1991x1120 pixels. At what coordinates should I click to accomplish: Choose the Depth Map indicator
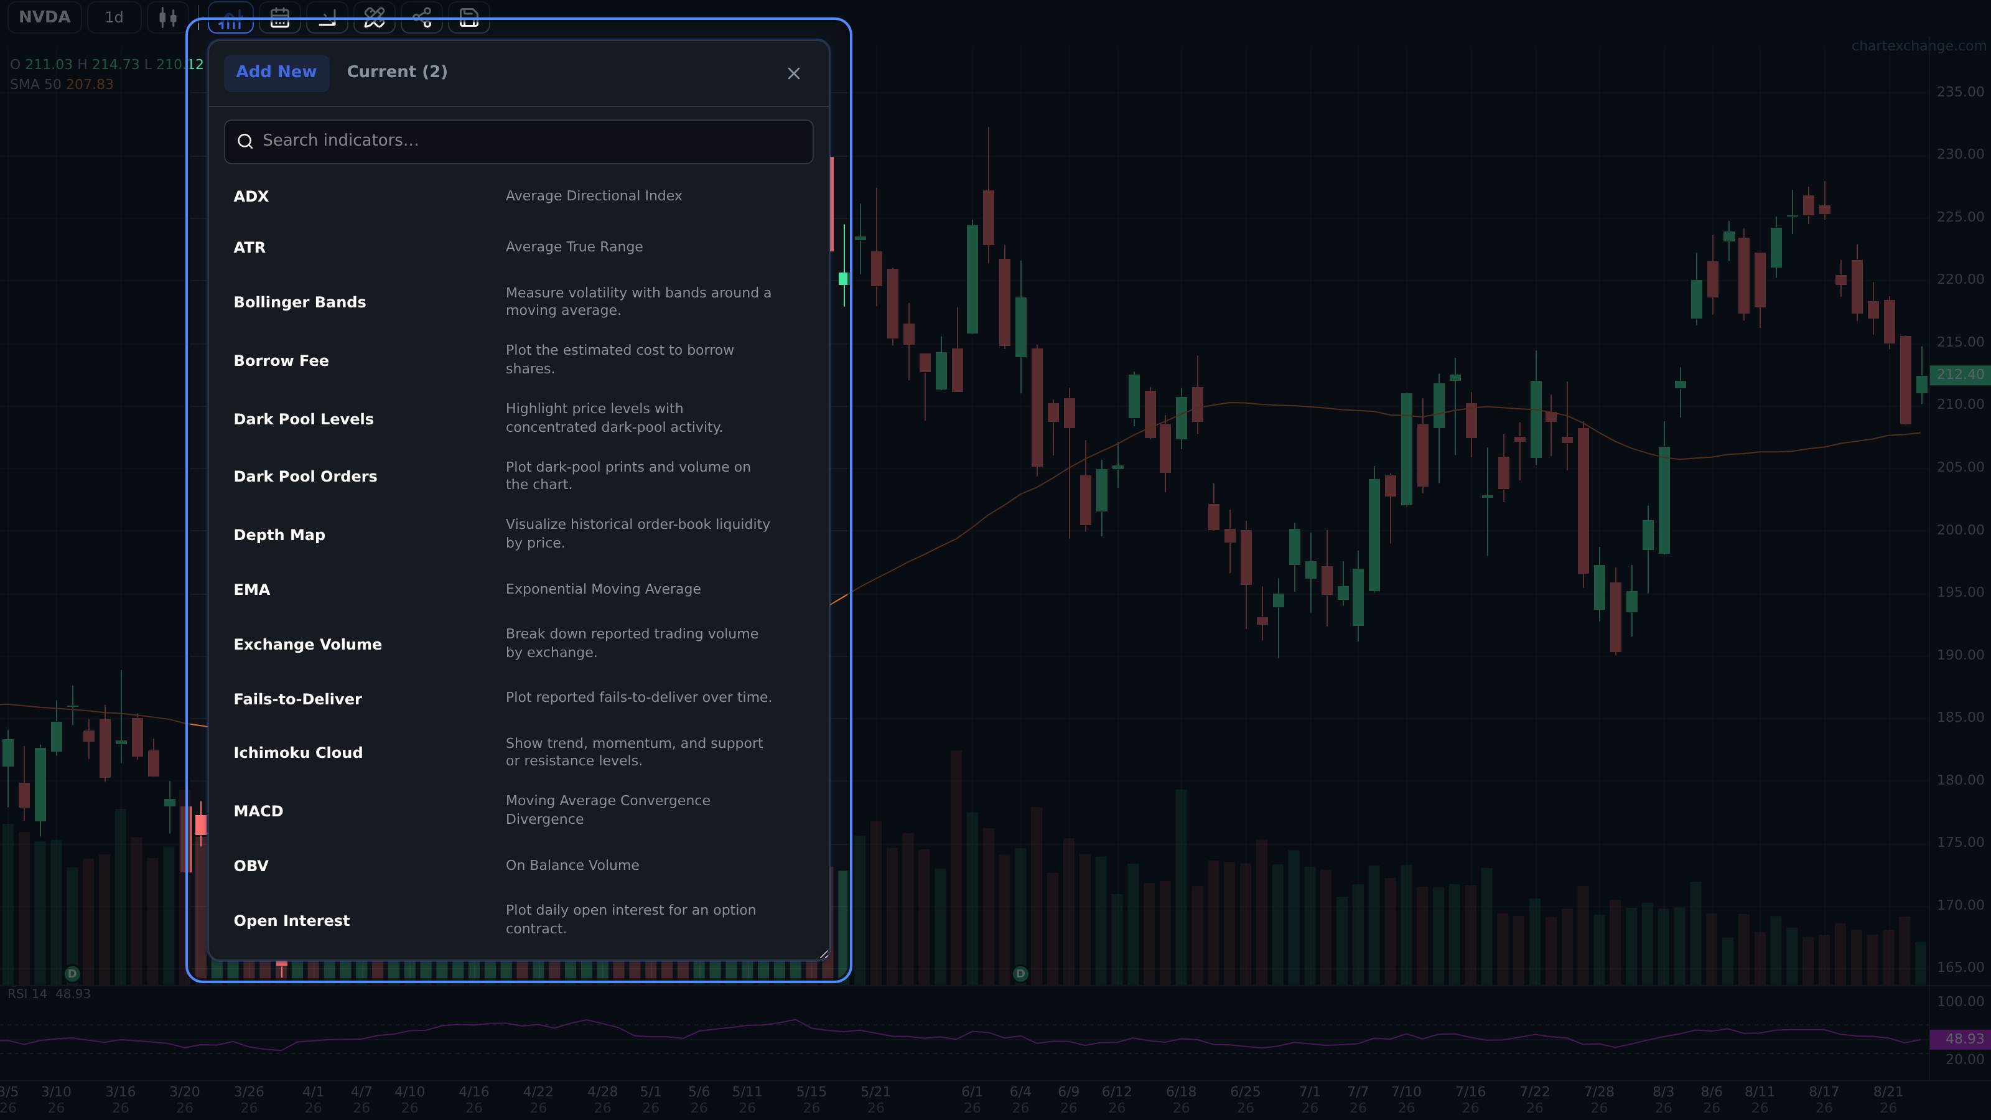(x=519, y=534)
